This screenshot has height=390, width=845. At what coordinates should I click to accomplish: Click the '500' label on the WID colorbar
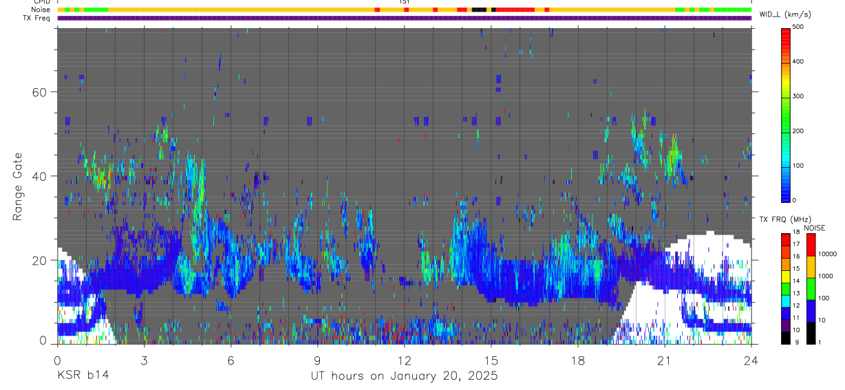tap(798, 27)
